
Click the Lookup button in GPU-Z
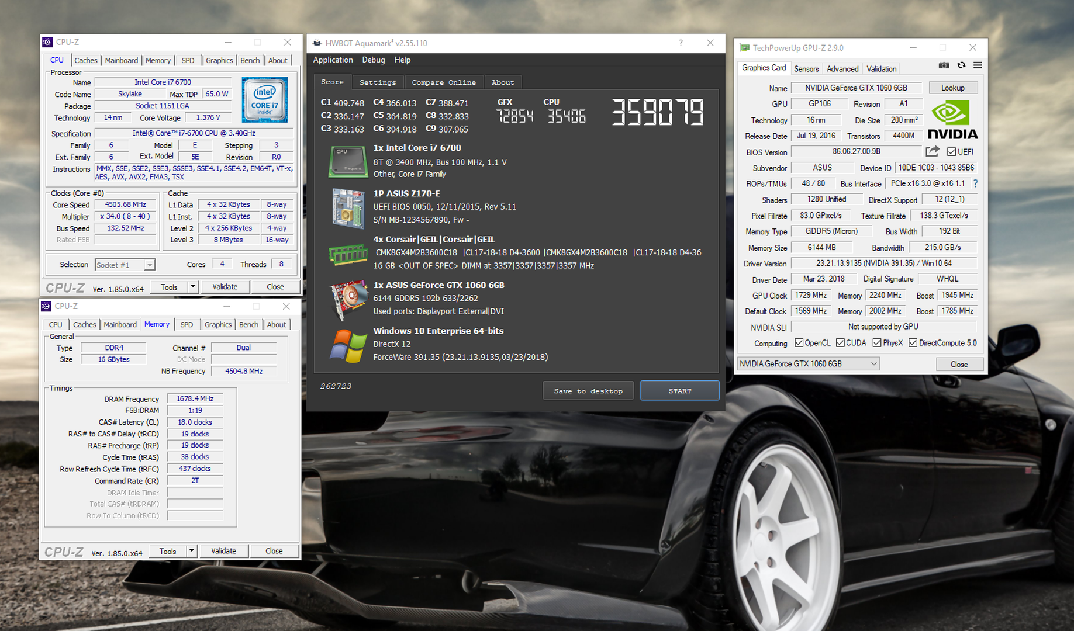pos(952,88)
